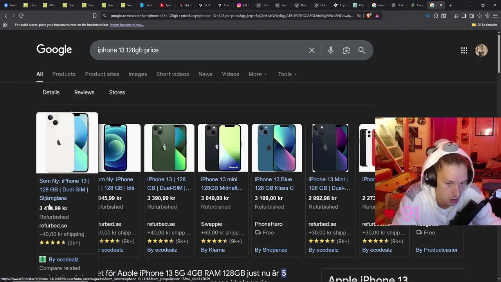Image resolution: width=501 pixels, height=282 pixels.
Task: Click the zoom magnifier in address bar
Action: pos(359,16)
